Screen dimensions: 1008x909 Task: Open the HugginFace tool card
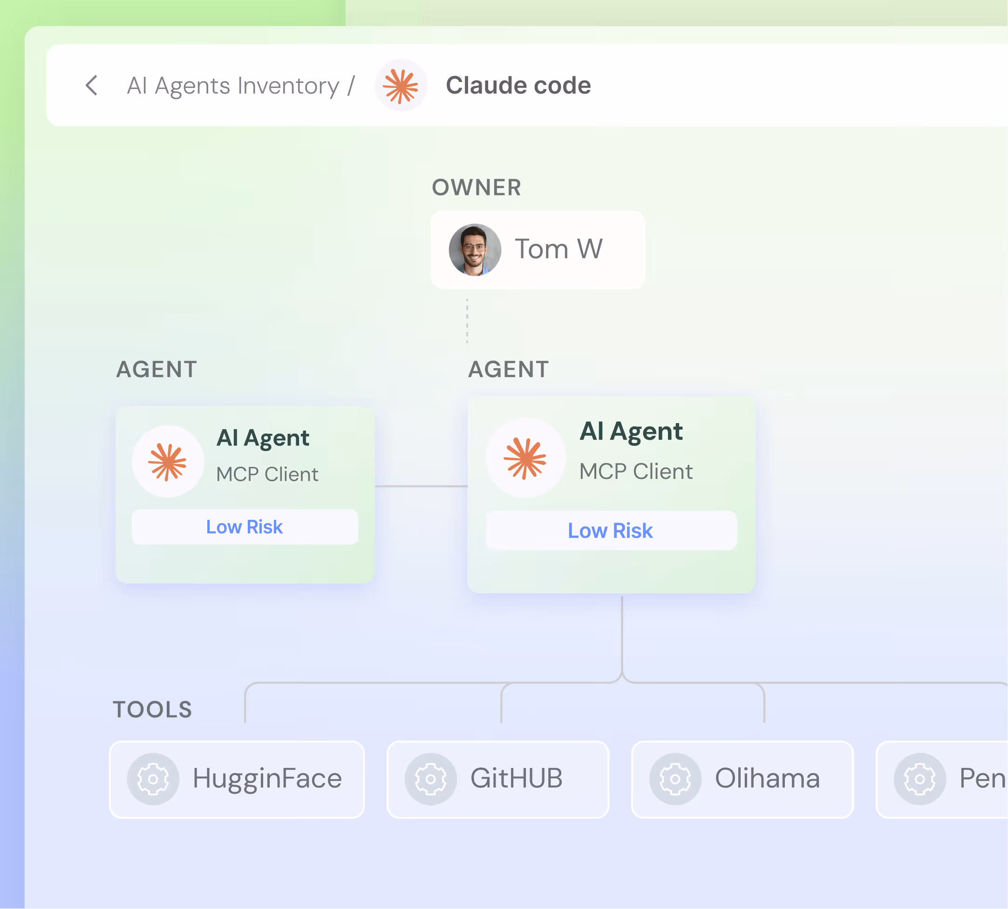[237, 780]
